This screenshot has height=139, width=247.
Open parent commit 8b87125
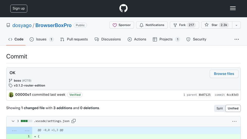point(205,95)
